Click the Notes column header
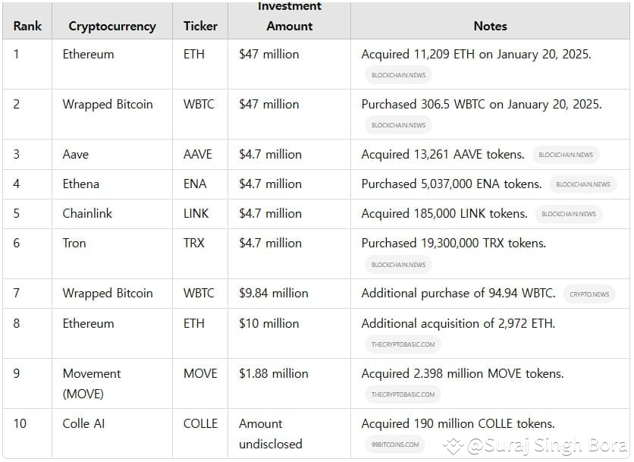The height and width of the screenshot is (462, 634). 490,26
